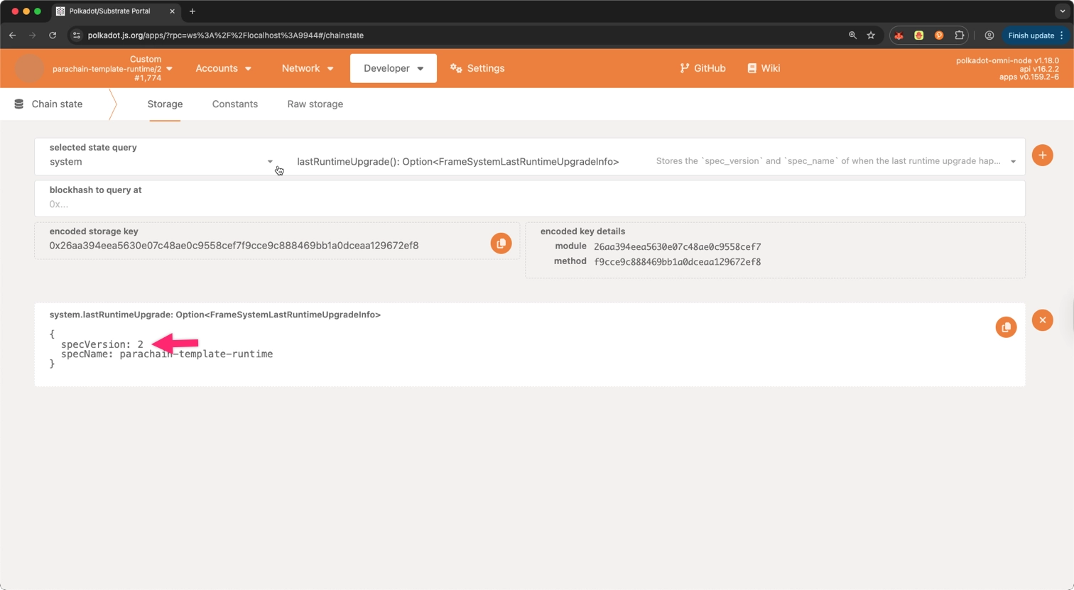This screenshot has height=590, width=1074.
Task: Click the Finish update button
Action: 1036,35
